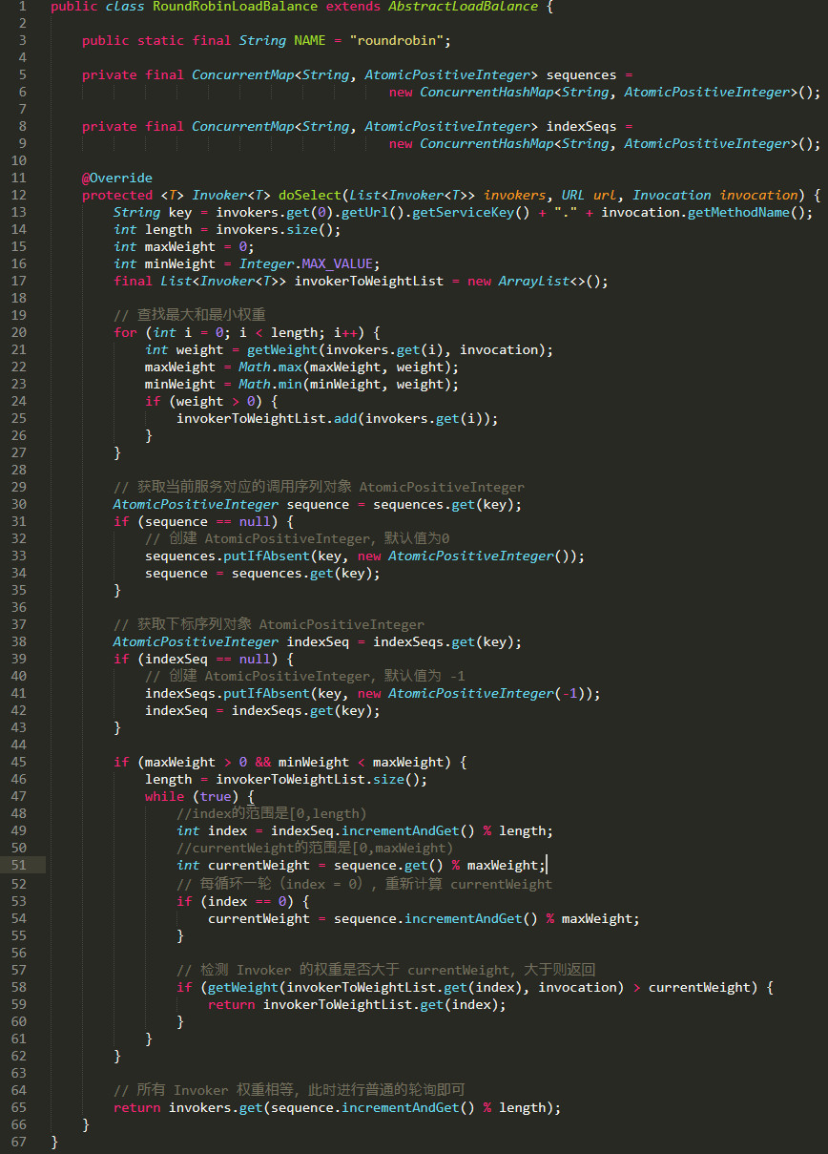This screenshot has width=828, height=1154.
Task: Click the closing brace on line 67
Action: (x=54, y=1143)
